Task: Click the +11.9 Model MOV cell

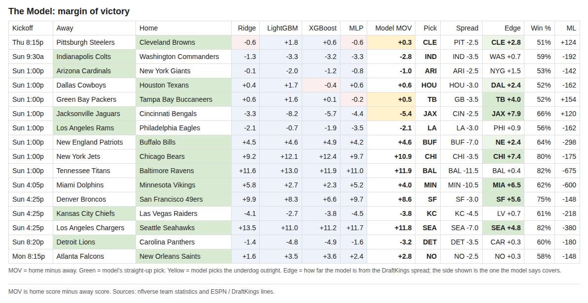Action: pos(391,171)
